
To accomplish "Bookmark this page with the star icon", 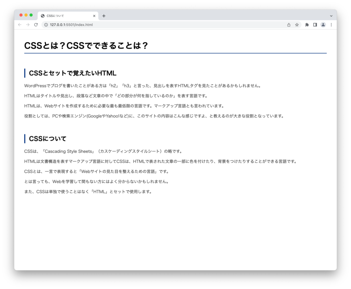I will 297,25.
